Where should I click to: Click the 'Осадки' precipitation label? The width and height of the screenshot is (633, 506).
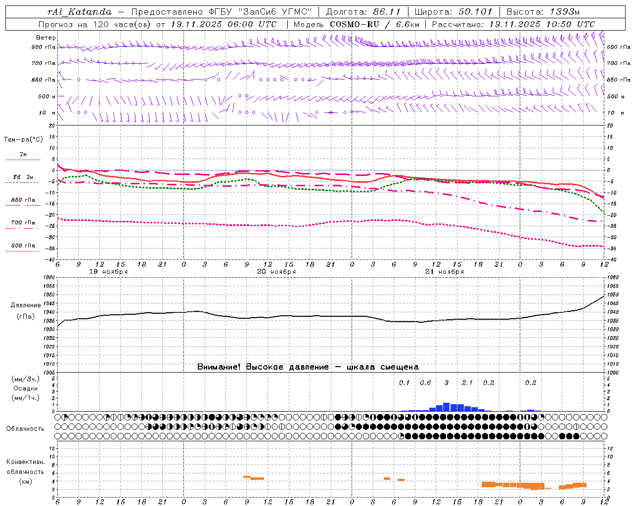(25, 388)
